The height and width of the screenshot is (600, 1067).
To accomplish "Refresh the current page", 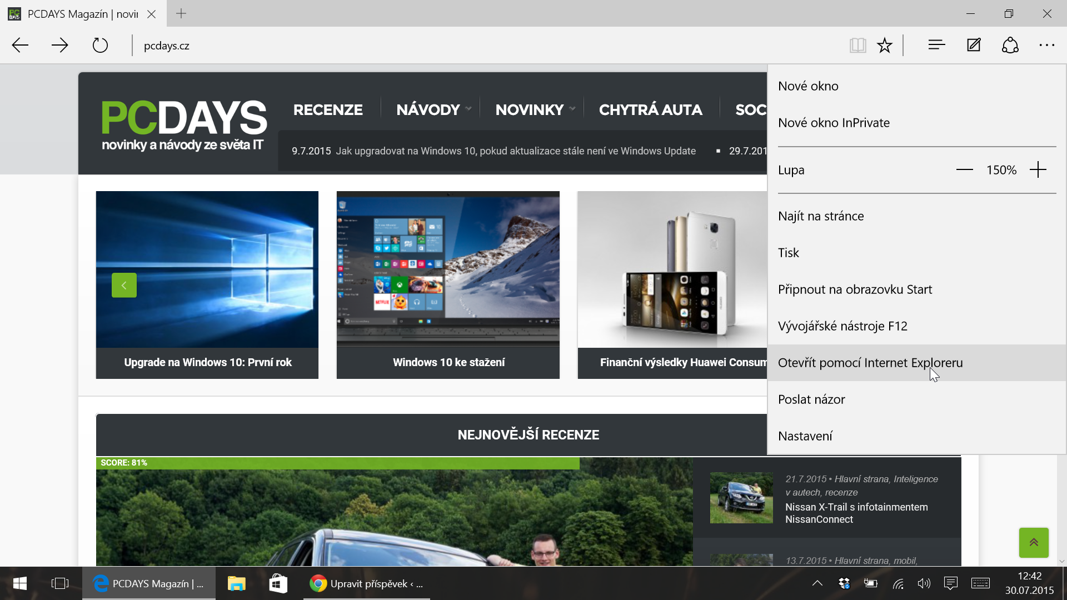I will pos(100,46).
